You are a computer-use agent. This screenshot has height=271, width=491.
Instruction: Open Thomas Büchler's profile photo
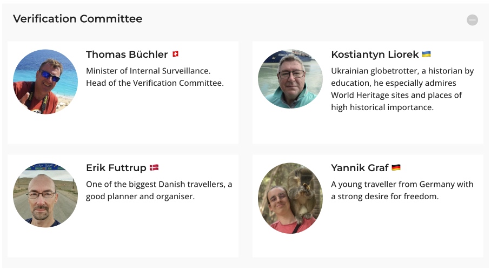pyautogui.click(x=45, y=82)
